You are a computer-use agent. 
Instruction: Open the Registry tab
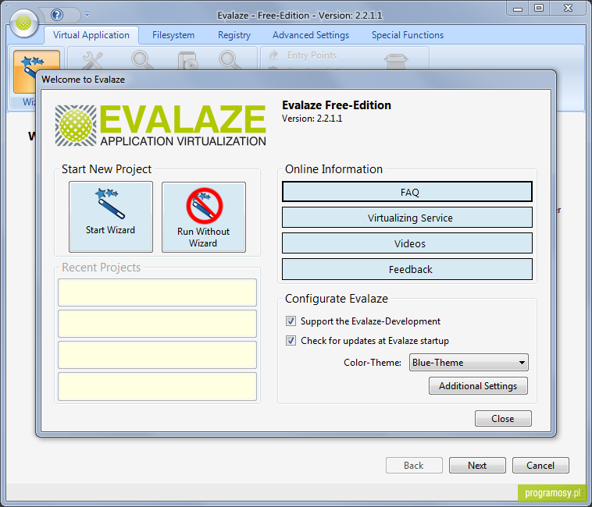click(234, 35)
